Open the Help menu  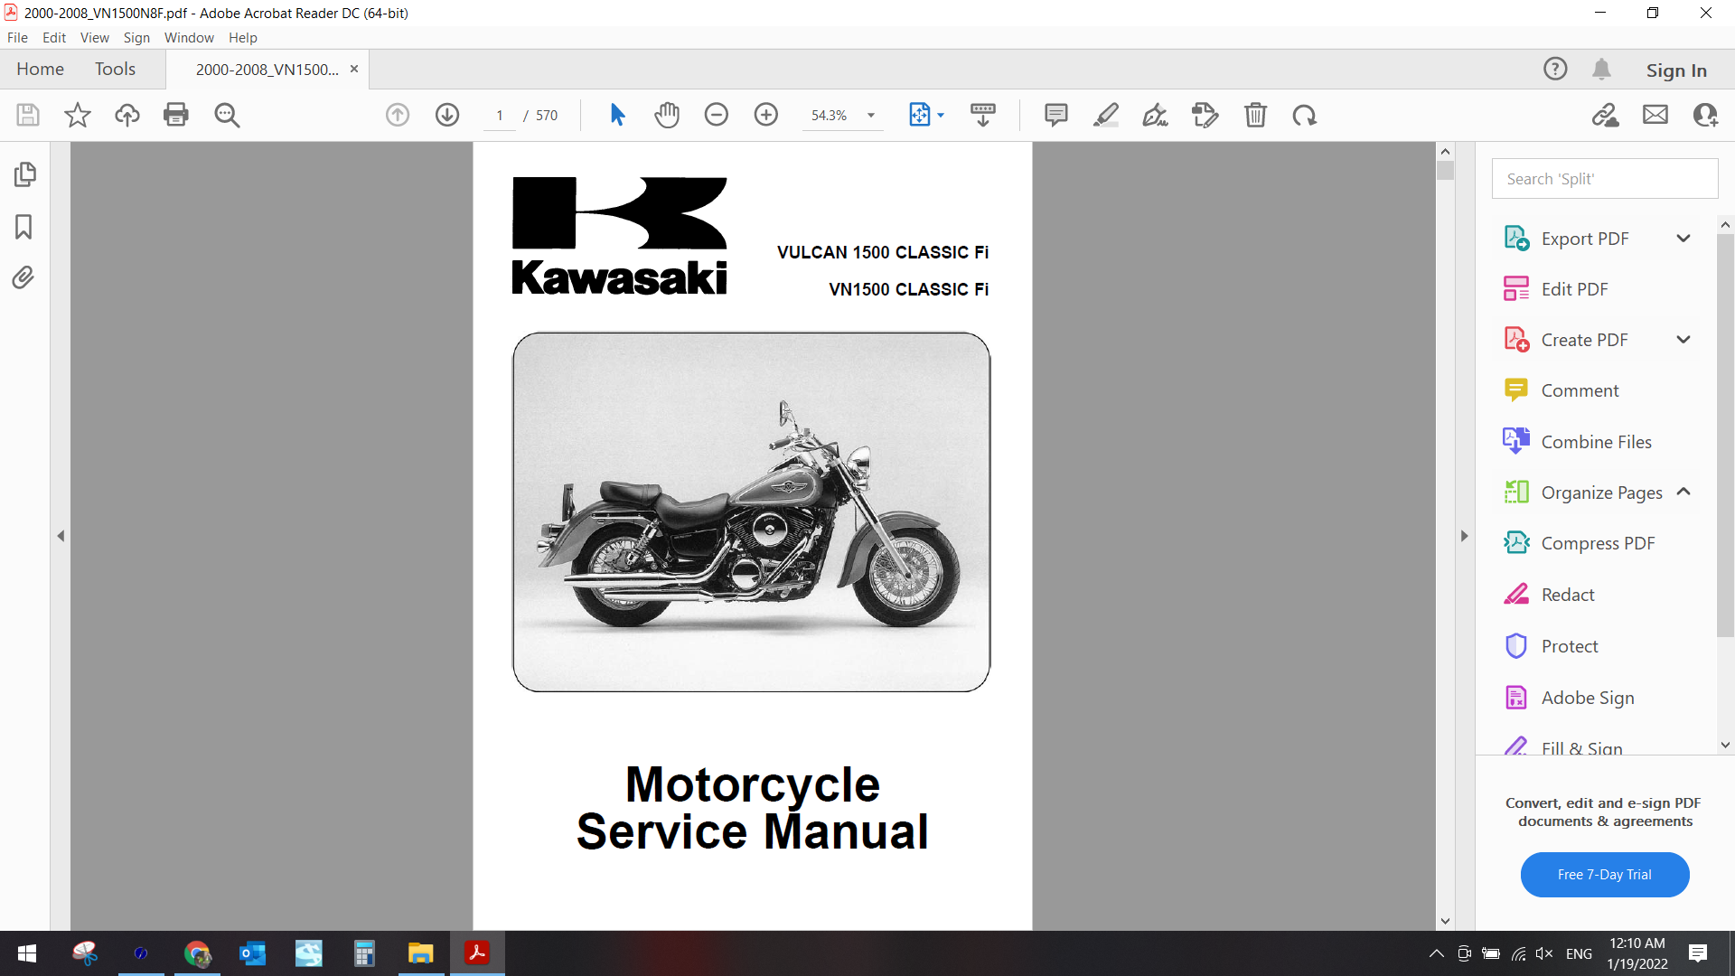click(243, 37)
